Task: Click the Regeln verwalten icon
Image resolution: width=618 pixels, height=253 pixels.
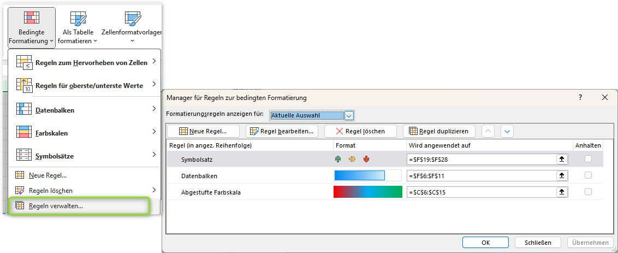Action: pyautogui.click(x=20, y=205)
